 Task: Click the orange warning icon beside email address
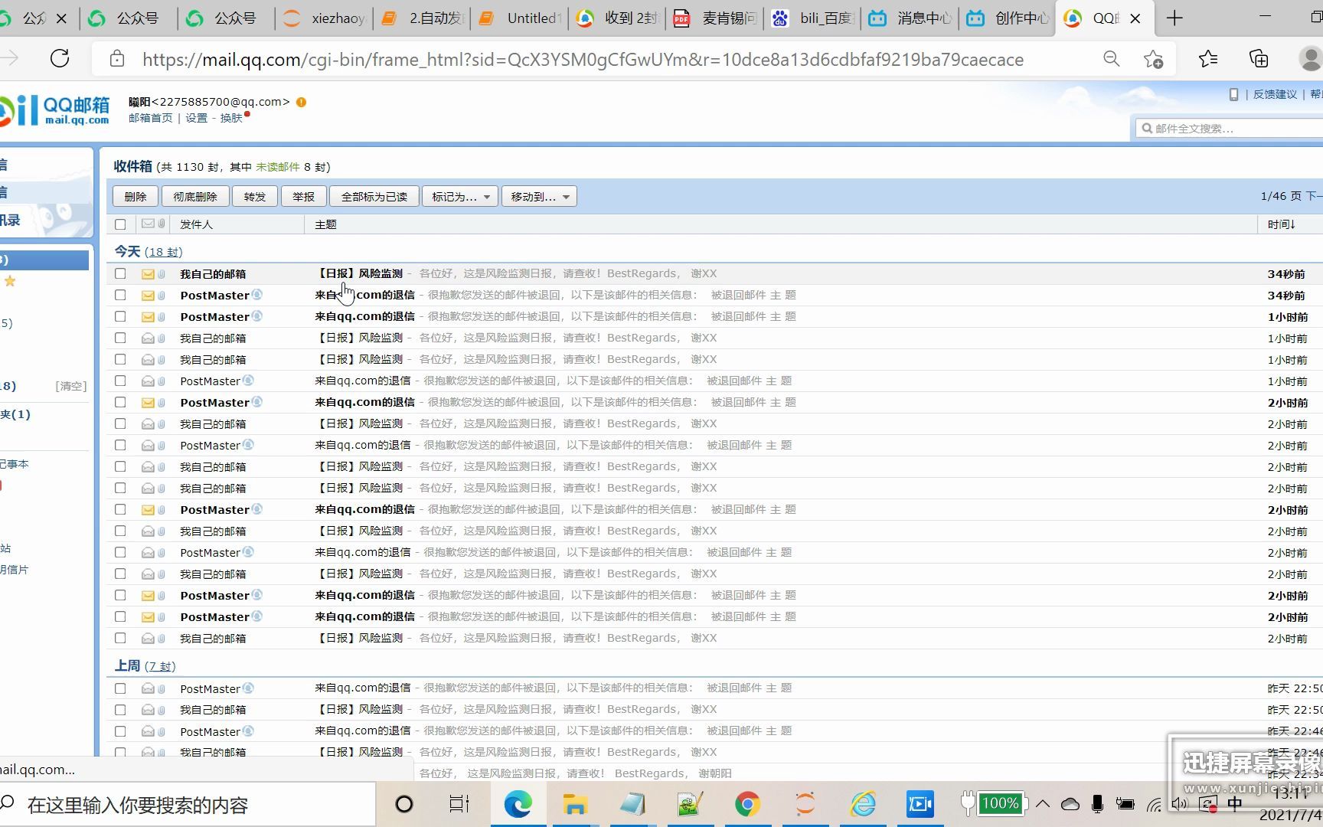(x=302, y=102)
